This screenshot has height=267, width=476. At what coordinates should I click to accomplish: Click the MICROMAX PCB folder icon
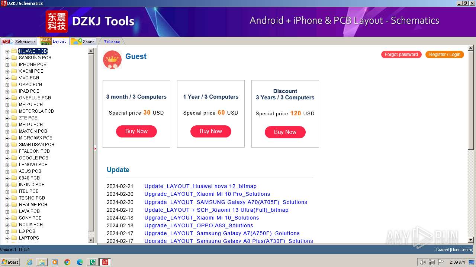pos(14,138)
